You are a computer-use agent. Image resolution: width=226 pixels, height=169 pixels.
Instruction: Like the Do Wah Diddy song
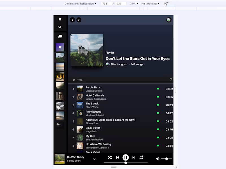[x=94, y=159]
